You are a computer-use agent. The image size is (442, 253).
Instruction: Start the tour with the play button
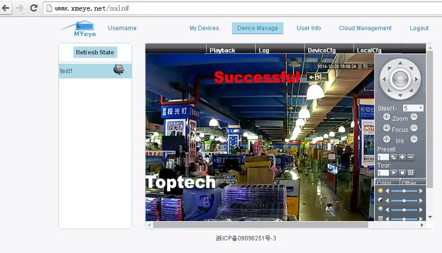(x=394, y=173)
